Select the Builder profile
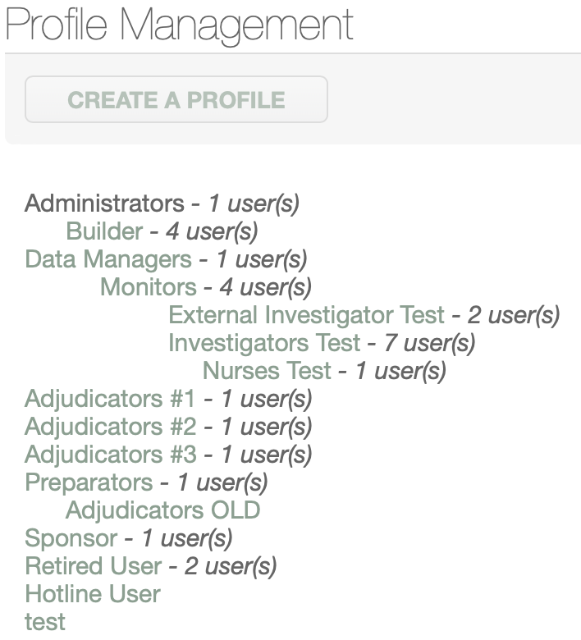The image size is (581, 640). [x=104, y=231]
